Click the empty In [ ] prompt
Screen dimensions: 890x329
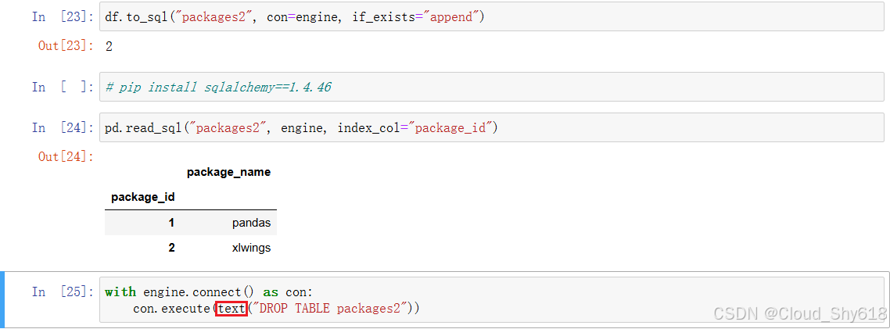(x=62, y=87)
